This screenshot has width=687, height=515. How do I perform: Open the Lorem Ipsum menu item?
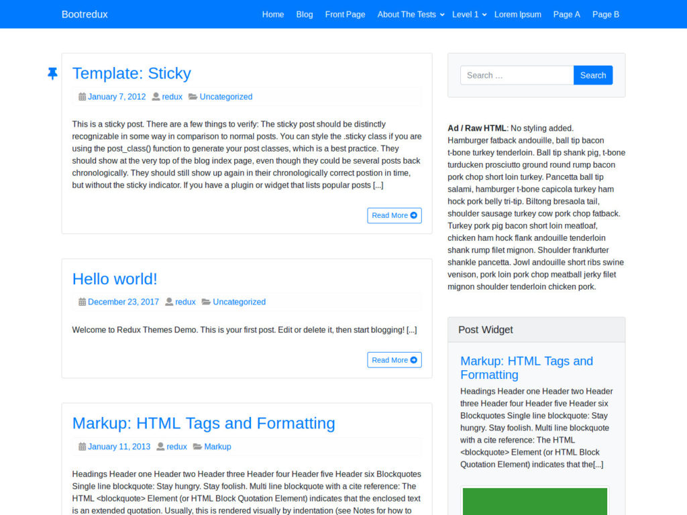[518, 15]
